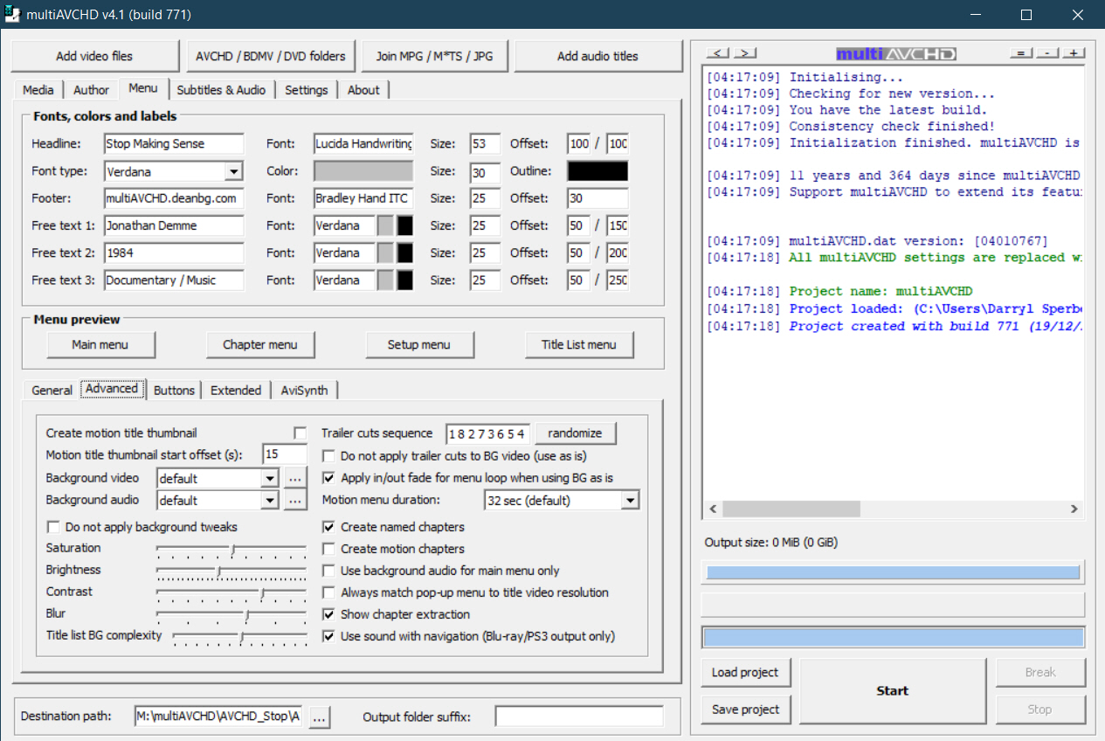Click the '+' button above the log
Image resolution: width=1105 pixels, height=741 pixels.
[x=1074, y=53]
